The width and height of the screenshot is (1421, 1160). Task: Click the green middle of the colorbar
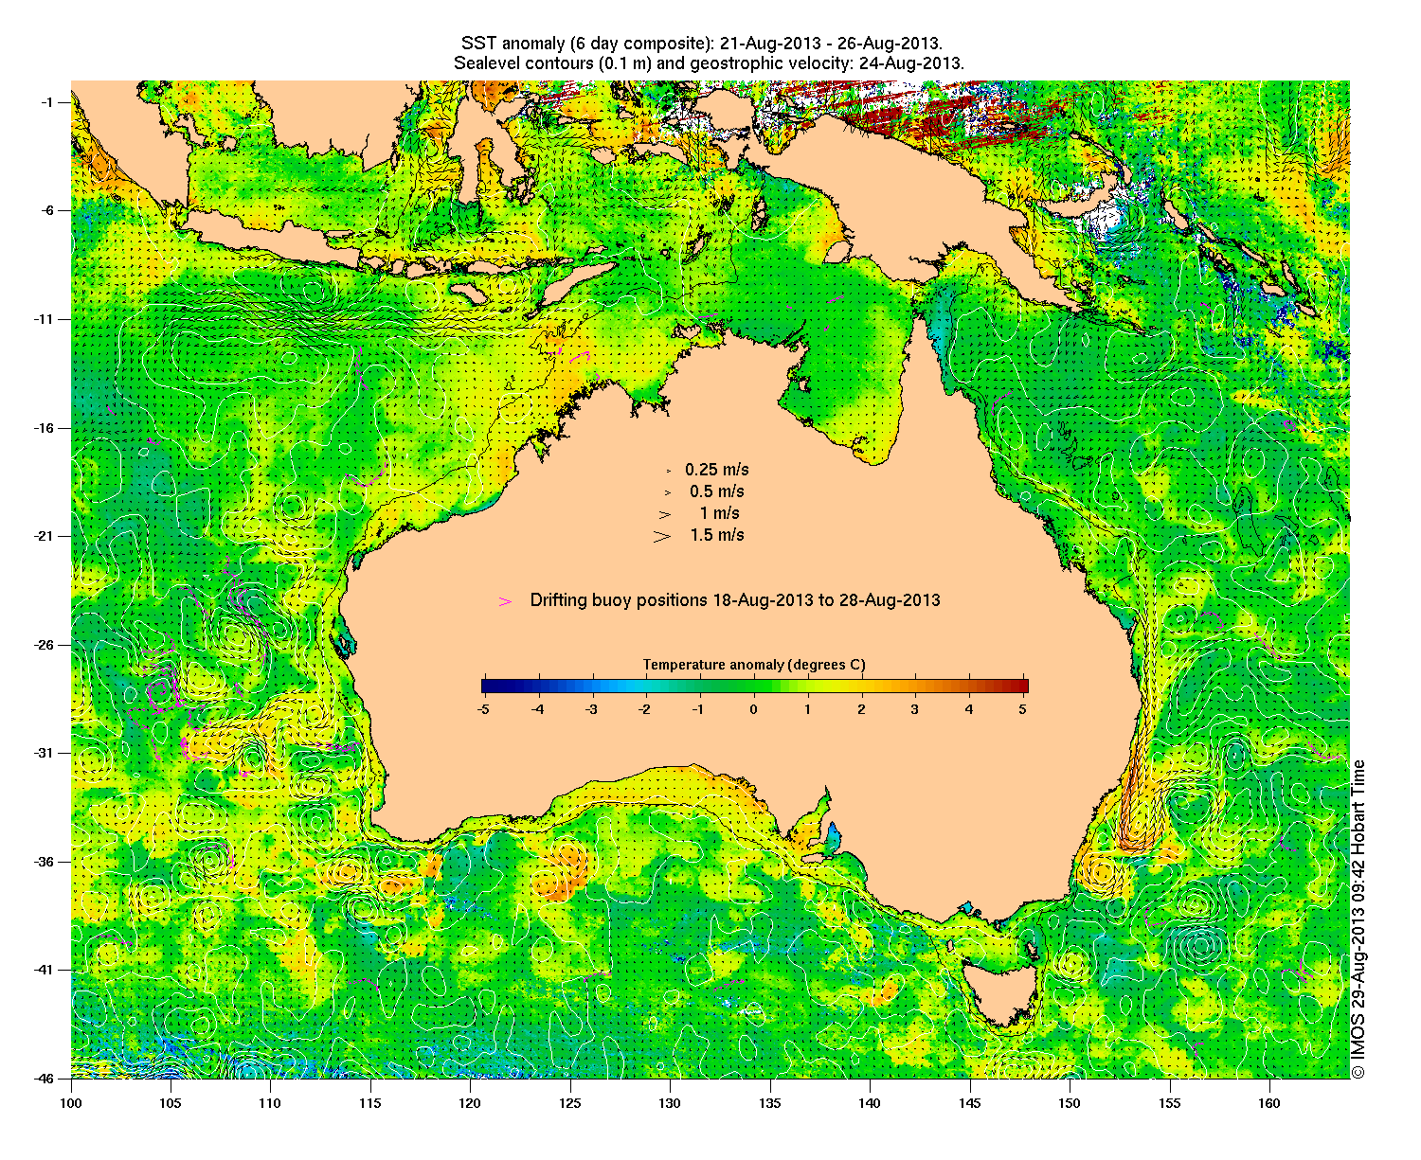click(754, 687)
